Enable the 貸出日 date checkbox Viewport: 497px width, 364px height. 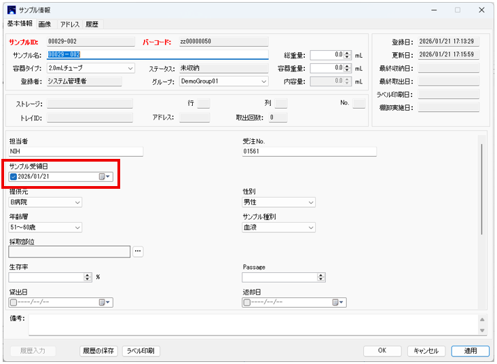[x=14, y=302]
